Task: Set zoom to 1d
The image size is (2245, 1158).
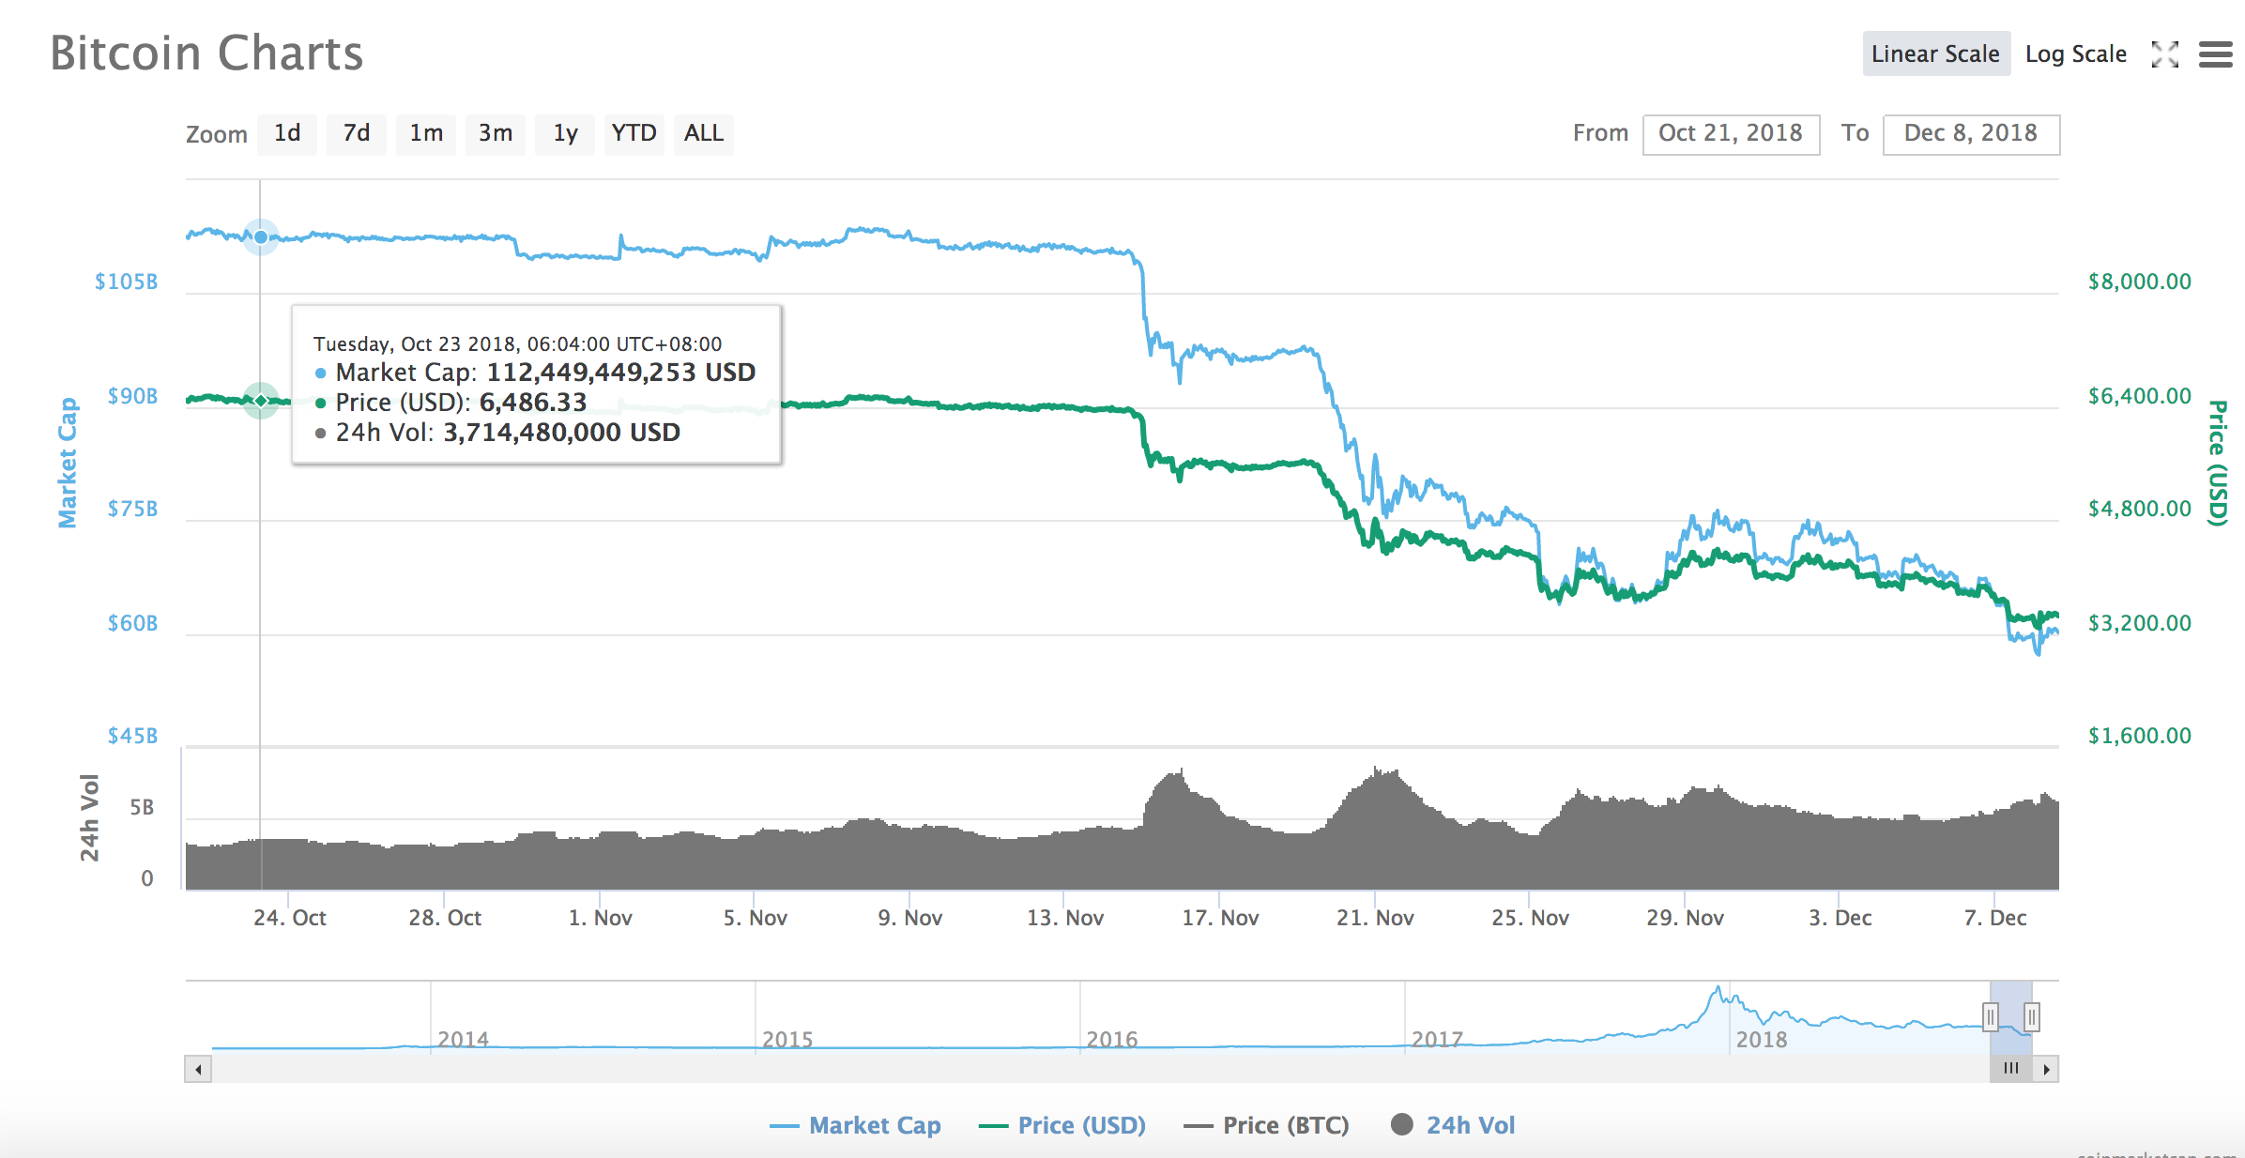Action: (x=287, y=133)
